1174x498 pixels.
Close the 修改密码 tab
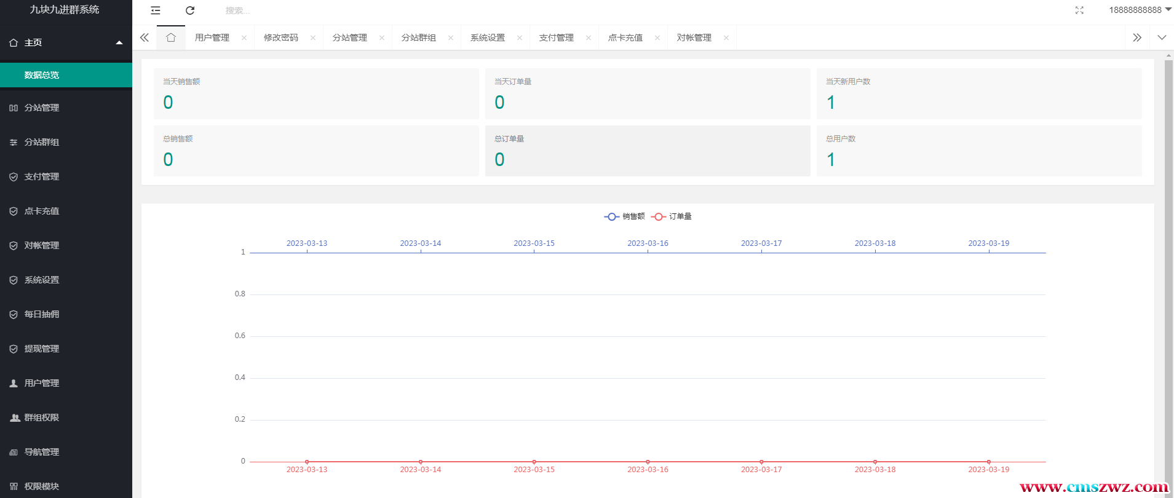313,38
